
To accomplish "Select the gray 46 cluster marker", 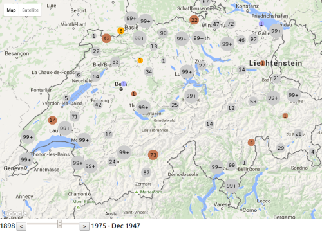I will tap(241, 40).
